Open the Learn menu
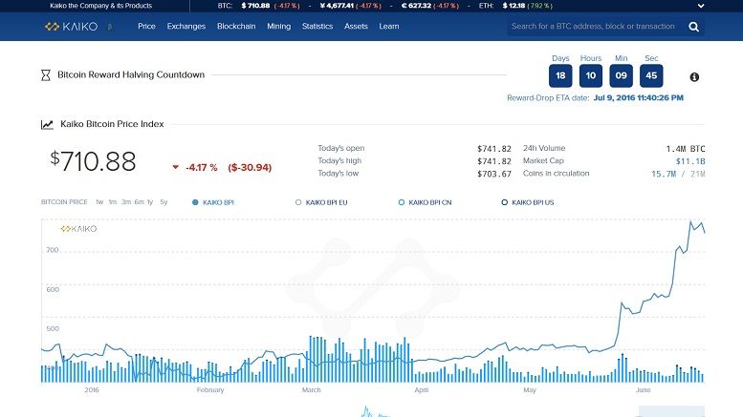743x417 pixels. (389, 27)
